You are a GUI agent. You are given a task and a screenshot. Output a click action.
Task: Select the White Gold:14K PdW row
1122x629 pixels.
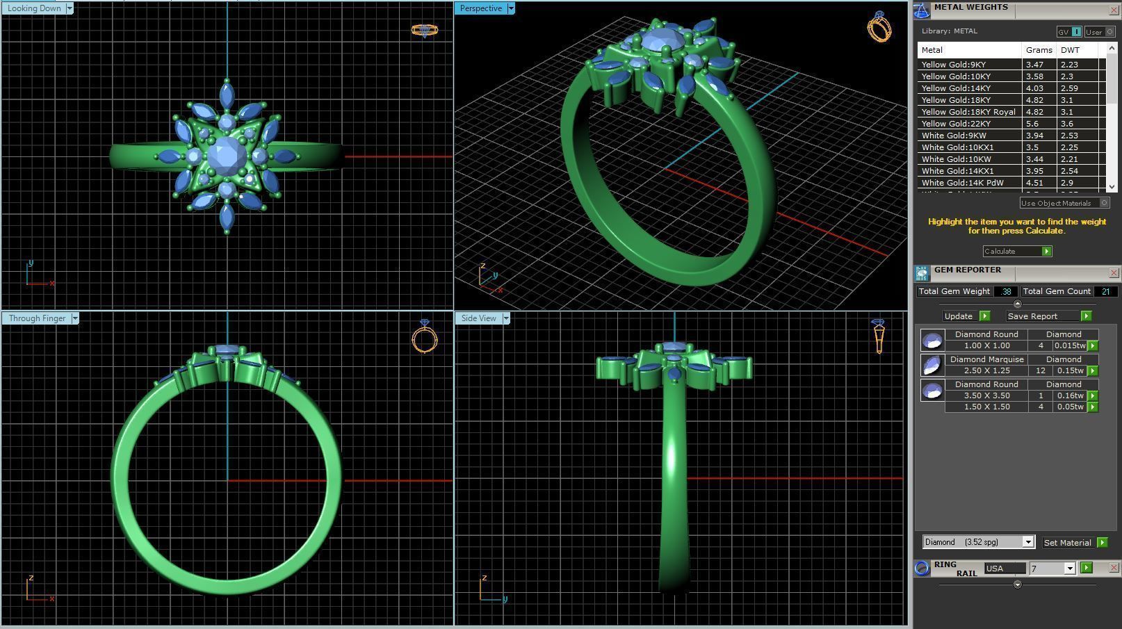tap(1011, 183)
